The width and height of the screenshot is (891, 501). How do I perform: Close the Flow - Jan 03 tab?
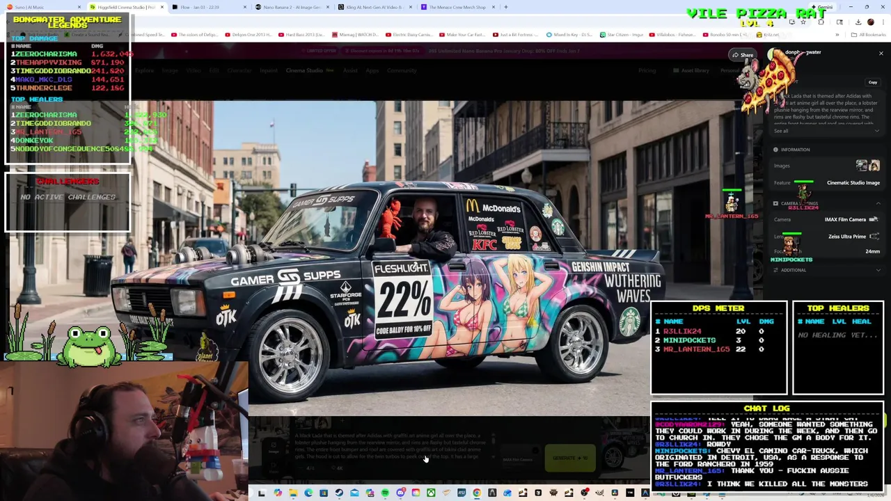click(x=245, y=7)
